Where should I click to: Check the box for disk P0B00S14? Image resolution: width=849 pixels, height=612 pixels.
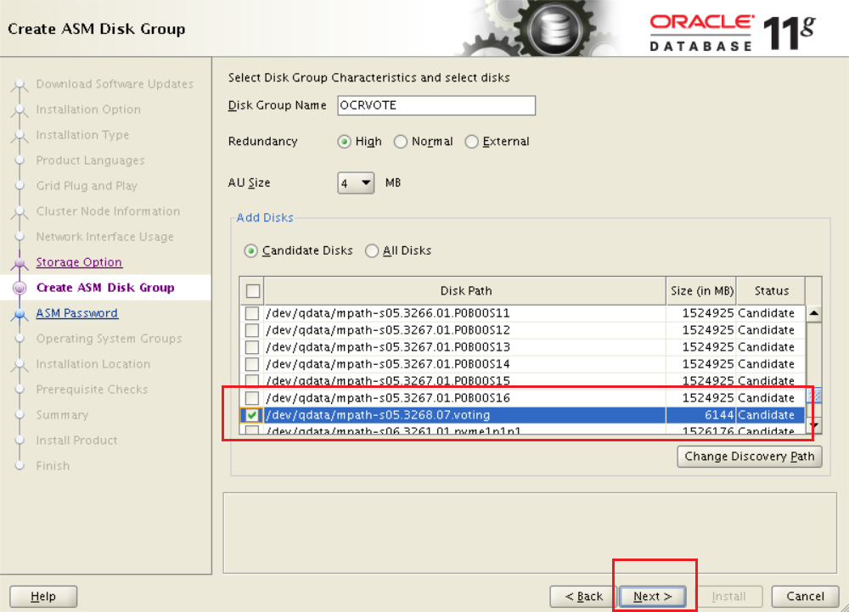click(x=252, y=363)
